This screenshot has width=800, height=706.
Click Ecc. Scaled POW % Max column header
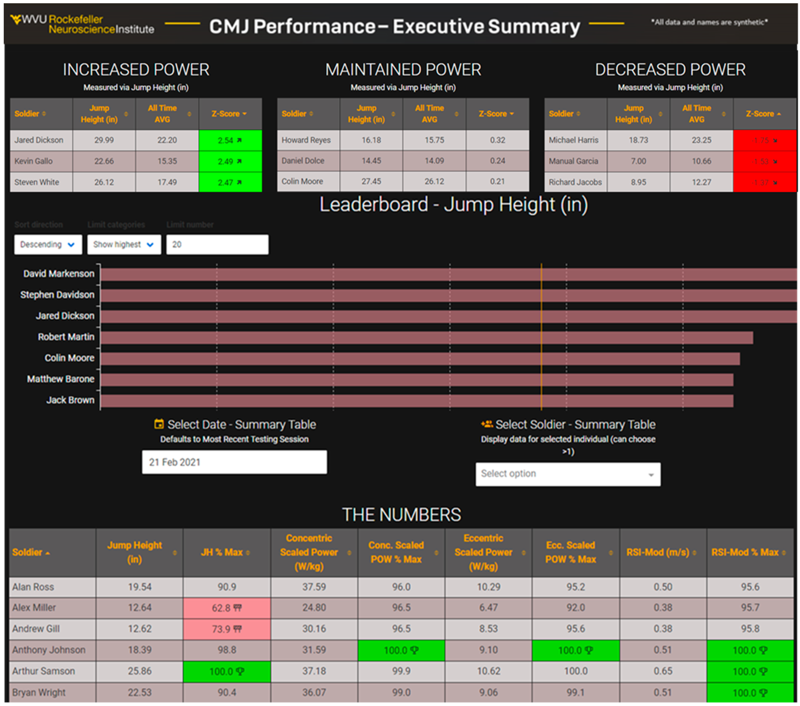pos(571,552)
